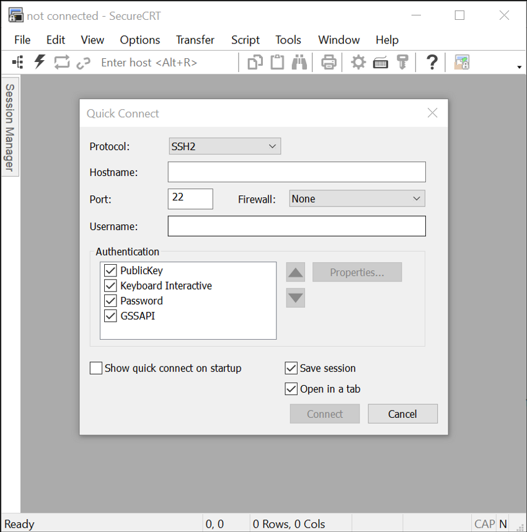The image size is (527, 532).
Task: Open the View menu
Action: (92, 40)
